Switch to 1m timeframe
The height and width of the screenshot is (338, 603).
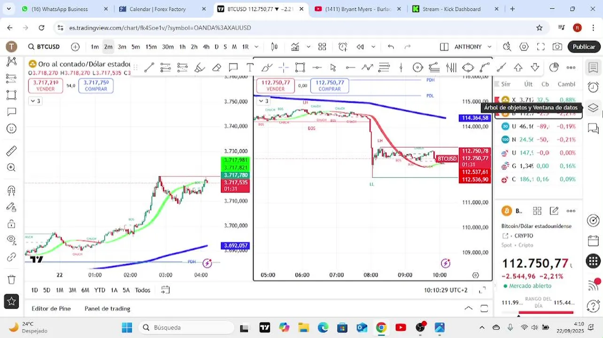tap(95, 46)
